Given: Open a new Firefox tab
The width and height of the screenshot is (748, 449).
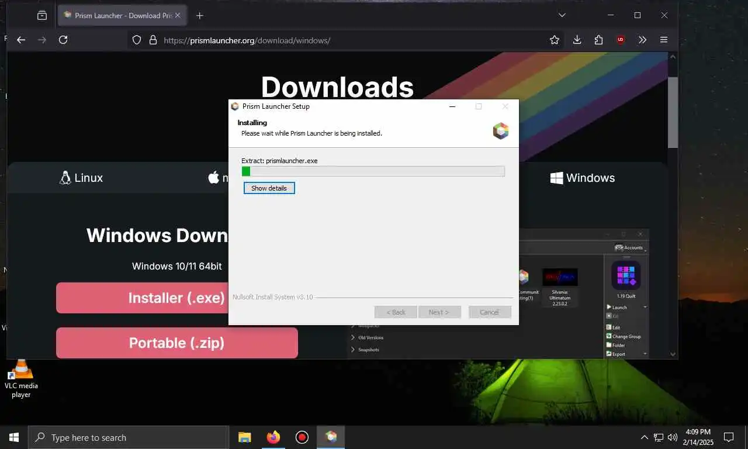Looking at the screenshot, I should coord(200,16).
